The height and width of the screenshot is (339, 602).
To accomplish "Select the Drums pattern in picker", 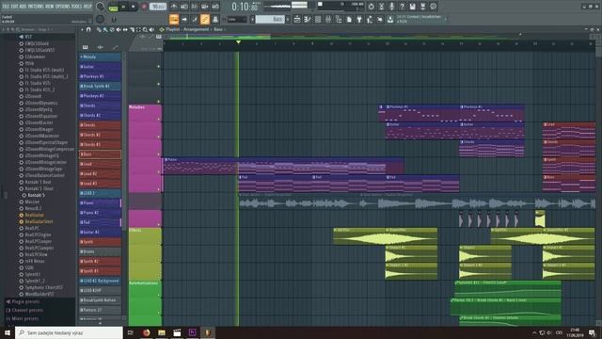I will click(x=100, y=251).
